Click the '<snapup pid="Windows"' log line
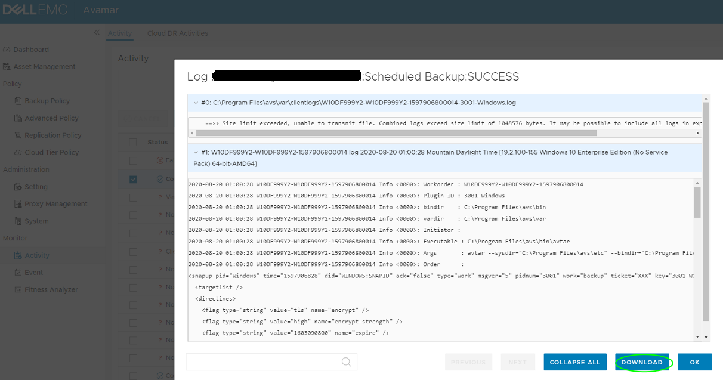The height and width of the screenshot is (380, 723). pos(441,276)
